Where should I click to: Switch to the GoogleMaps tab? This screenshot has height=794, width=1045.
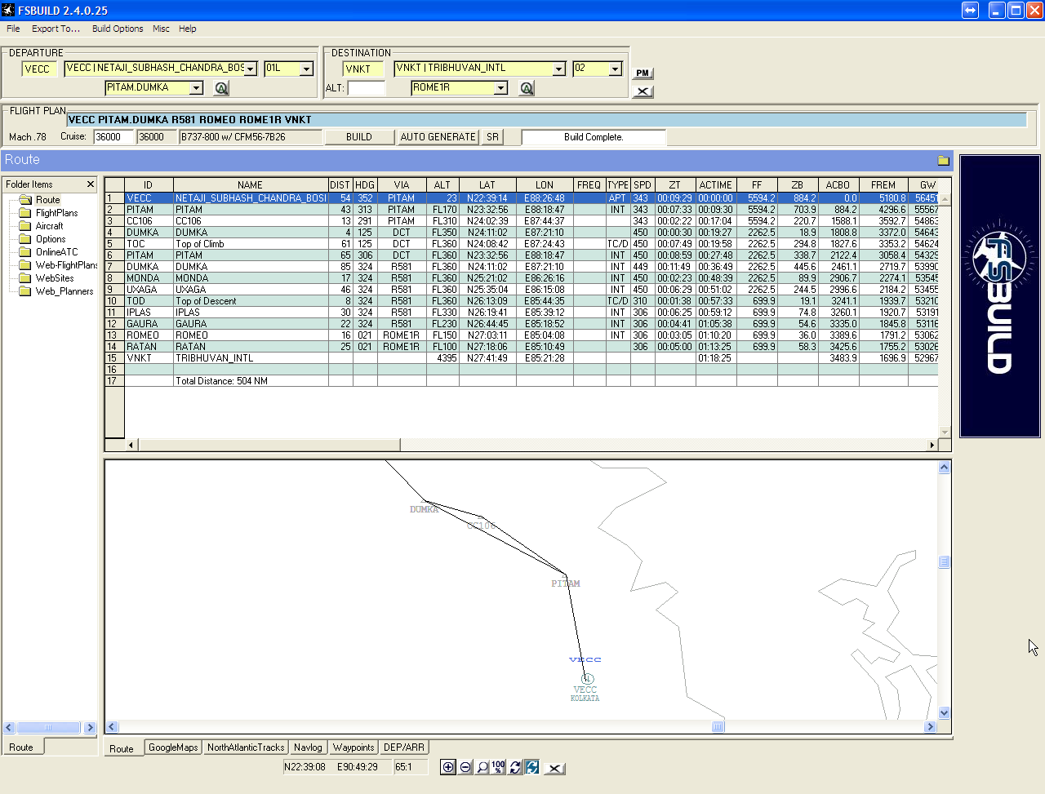tap(173, 747)
